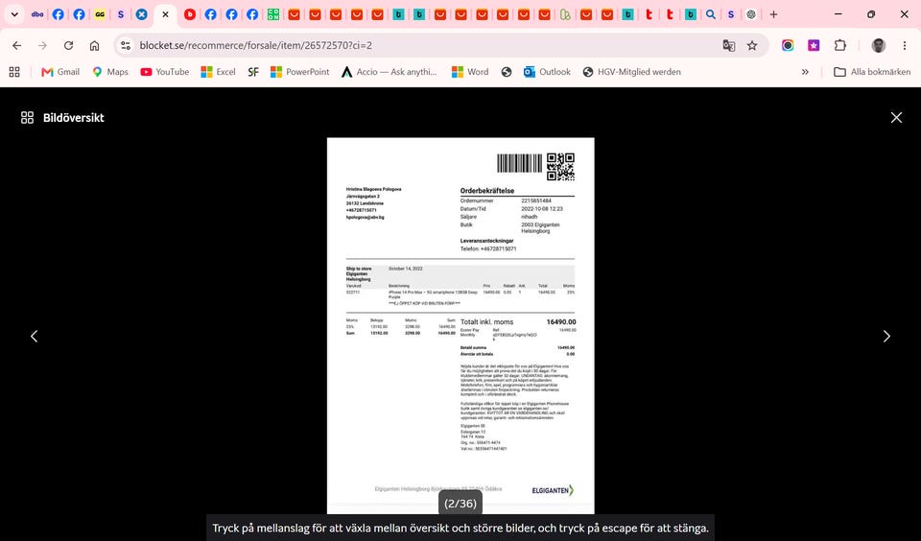Open the Word bookmark
Image resolution: width=921 pixels, height=541 pixels.
[470, 72]
